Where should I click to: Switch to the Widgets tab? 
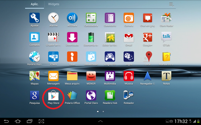tap(54, 4)
